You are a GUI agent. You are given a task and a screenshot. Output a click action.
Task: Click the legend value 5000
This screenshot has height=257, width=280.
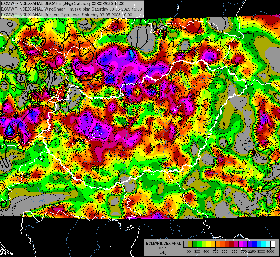(270, 252)
